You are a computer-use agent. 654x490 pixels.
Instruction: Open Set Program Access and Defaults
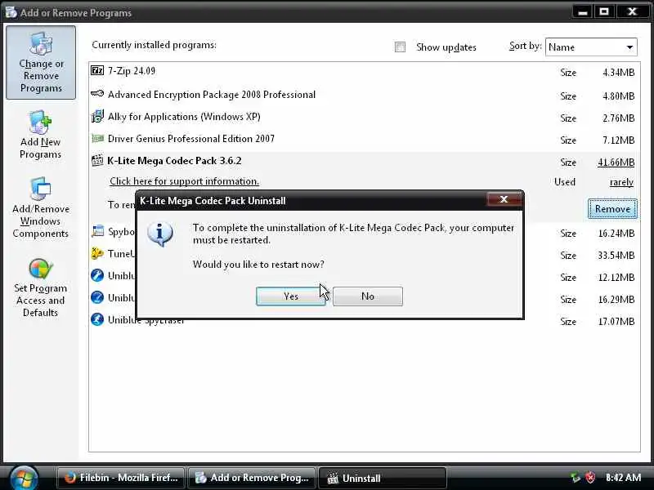[40, 287]
